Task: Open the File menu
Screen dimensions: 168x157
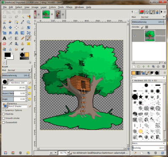Action: [5, 7]
